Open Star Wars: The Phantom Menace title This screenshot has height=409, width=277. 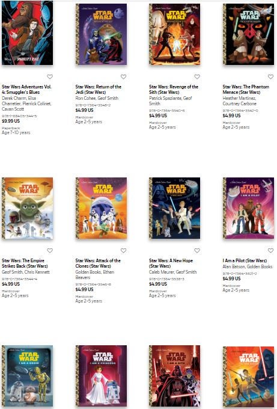coord(246,90)
